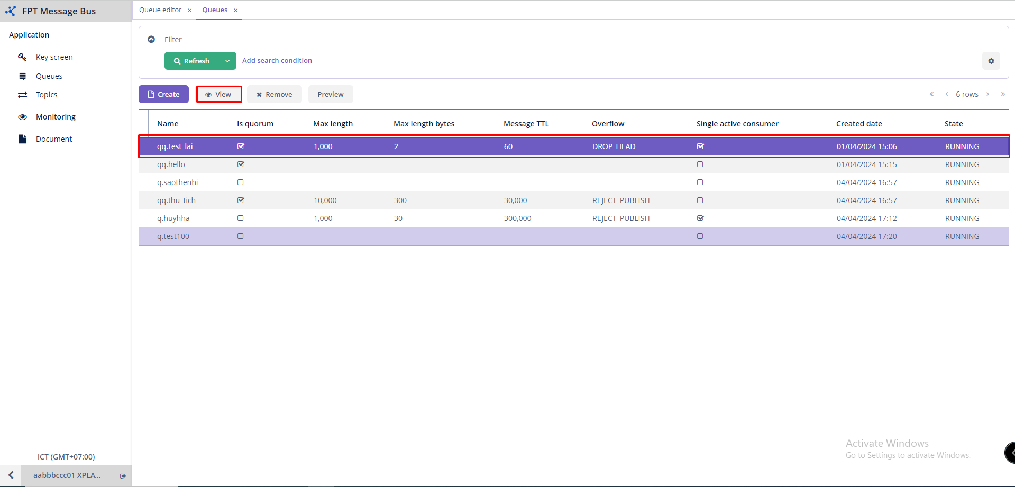Collapse the Filter panel
The height and width of the screenshot is (487, 1015).
point(151,40)
